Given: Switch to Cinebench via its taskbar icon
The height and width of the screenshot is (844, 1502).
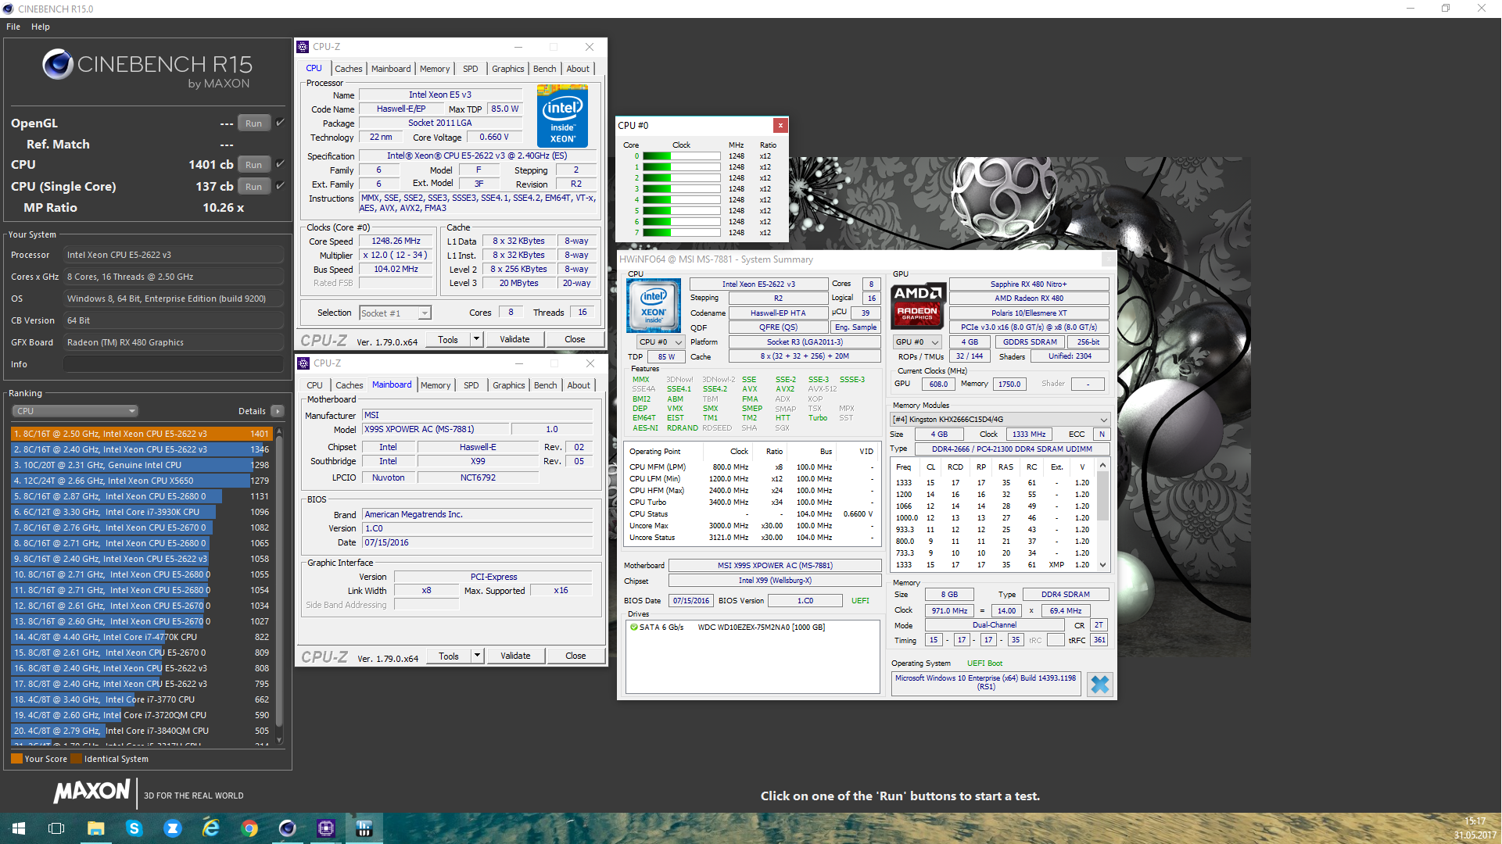Looking at the screenshot, I should (287, 828).
